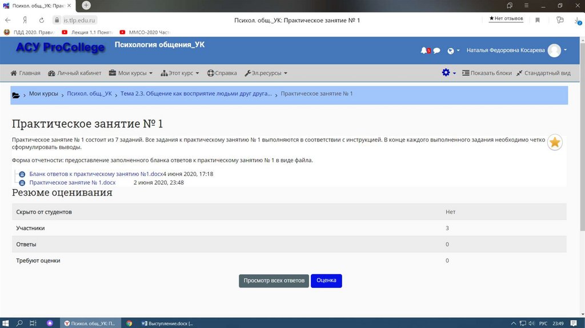Expand the Мои курсы menu
This screenshot has width=585, height=328.
(x=131, y=73)
